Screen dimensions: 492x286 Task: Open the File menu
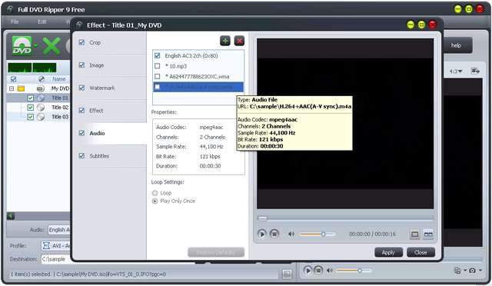(x=15, y=22)
